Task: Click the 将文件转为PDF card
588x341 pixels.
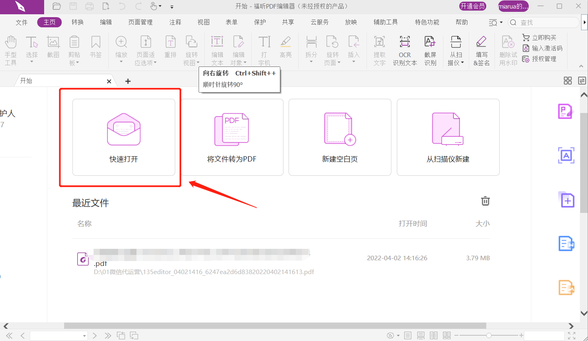Action: tap(232, 137)
